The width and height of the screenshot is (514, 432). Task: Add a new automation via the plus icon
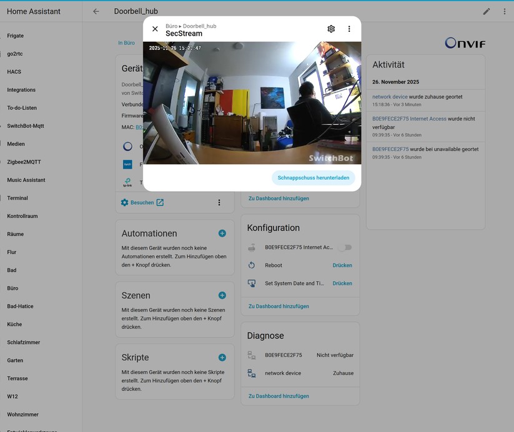coord(222,233)
